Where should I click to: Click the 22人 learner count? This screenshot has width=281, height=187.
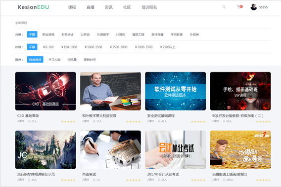pyautogui.click(x=33, y=121)
